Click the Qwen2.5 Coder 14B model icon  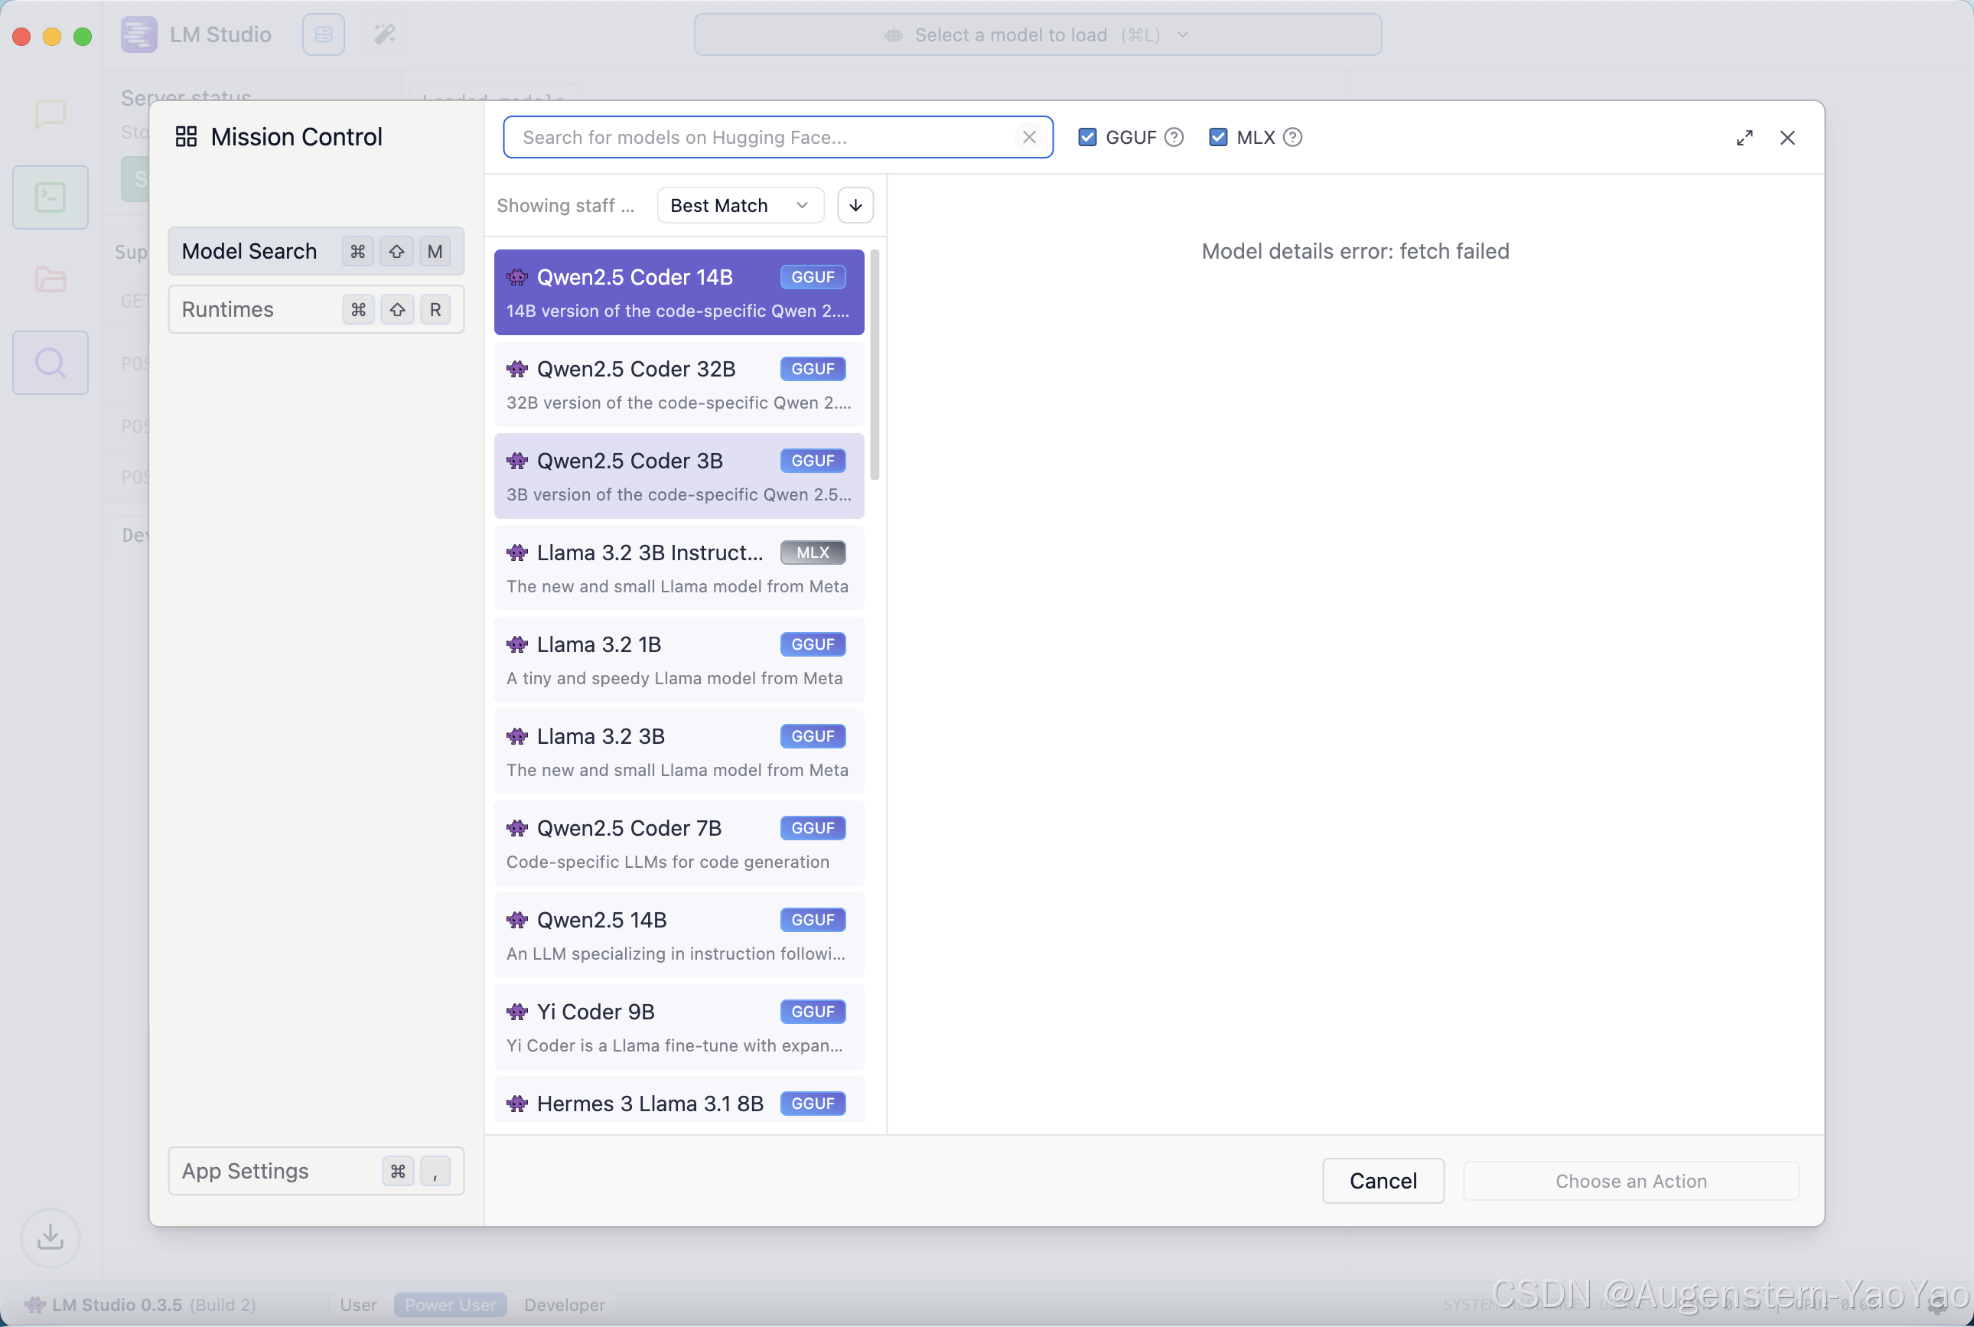517,277
